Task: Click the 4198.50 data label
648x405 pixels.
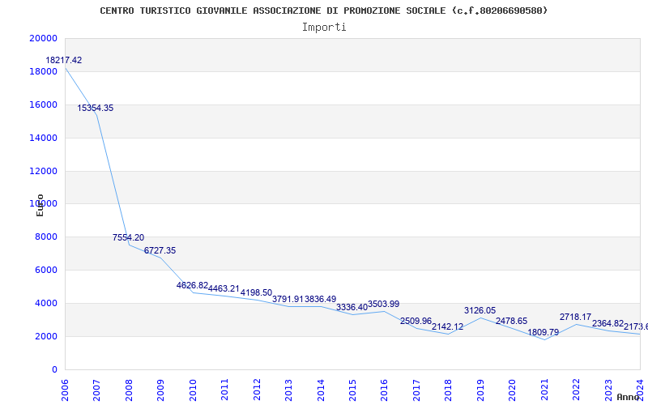Action: (256, 293)
